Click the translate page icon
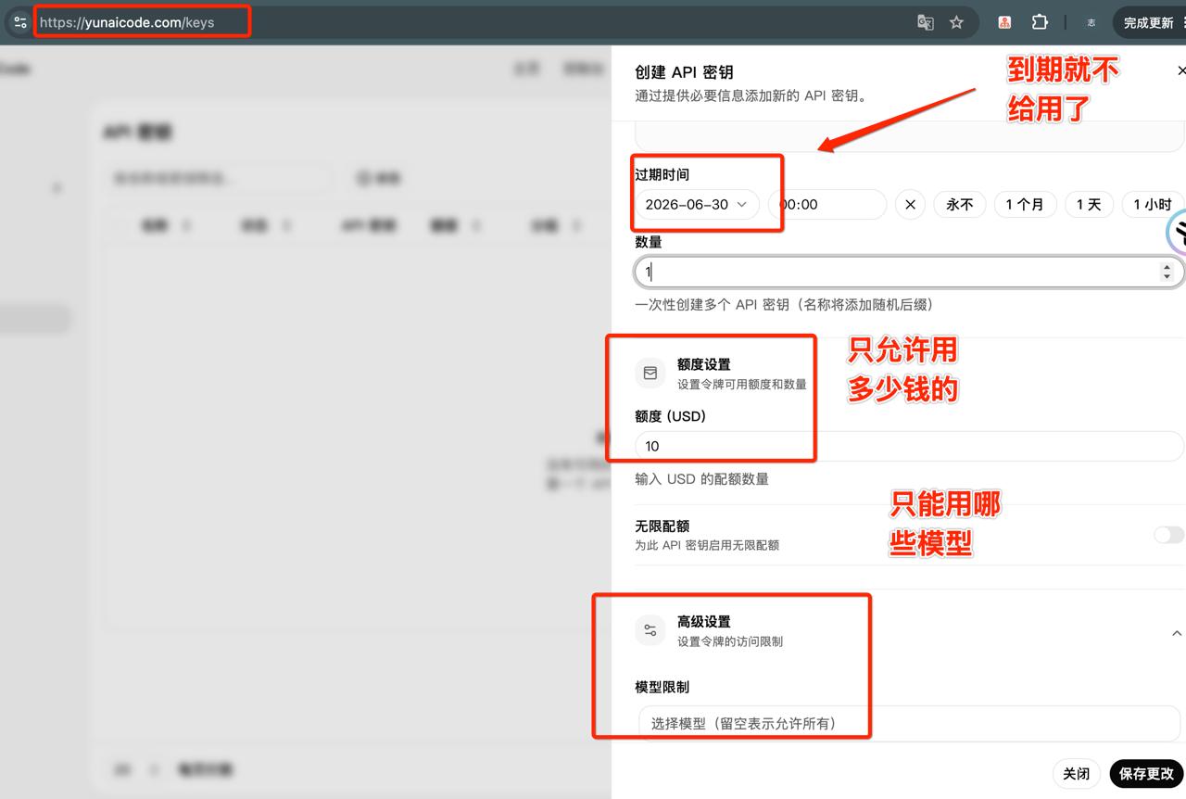This screenshot has width=1186, height=799. pos(926,22)
